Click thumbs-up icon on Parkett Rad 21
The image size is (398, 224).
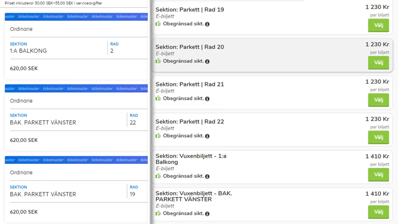coord(158,98)
